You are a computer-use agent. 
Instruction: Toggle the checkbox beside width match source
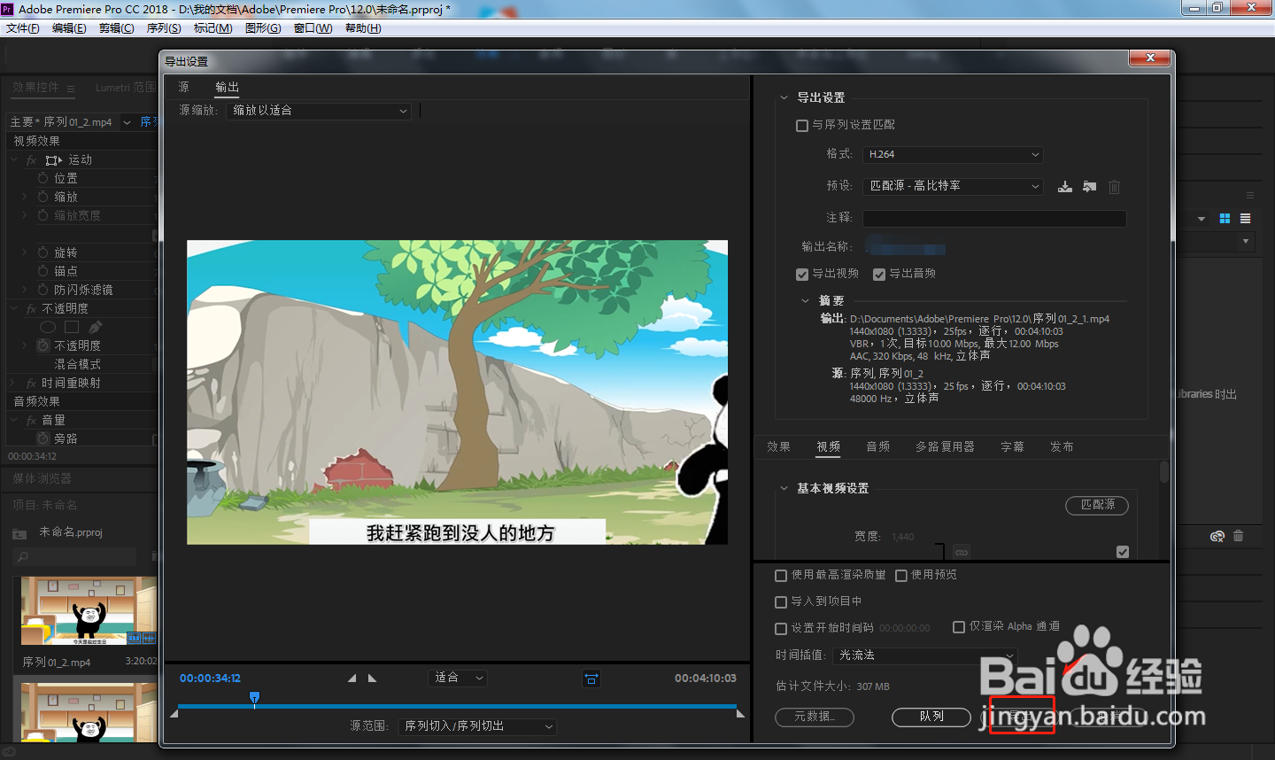point(1123,552)
